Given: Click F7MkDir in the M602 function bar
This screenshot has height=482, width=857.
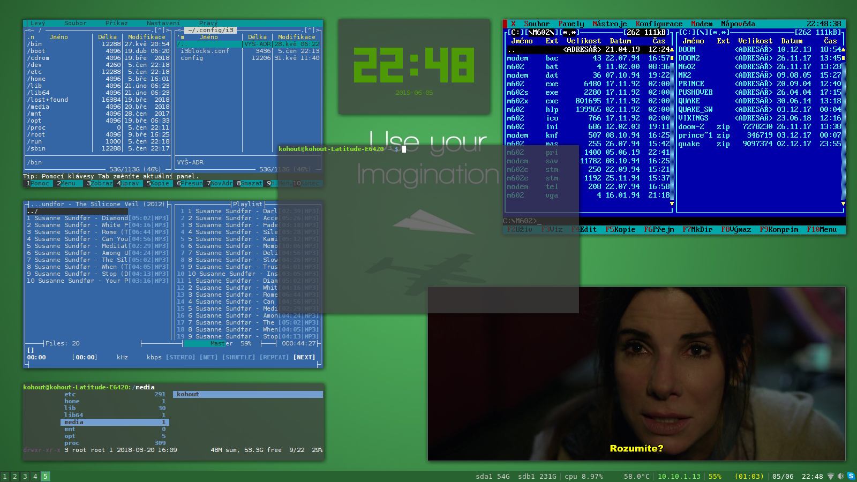Looking at the screenshot, I should tap(697, 229).
